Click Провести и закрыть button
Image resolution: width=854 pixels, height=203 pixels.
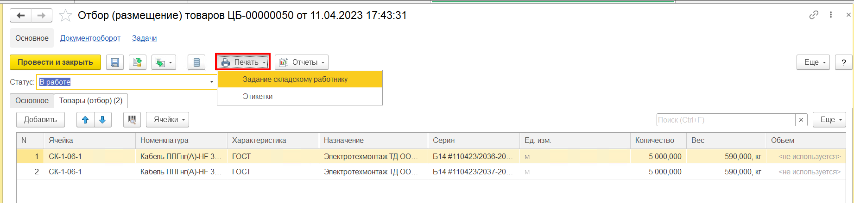tap(55, 62)
